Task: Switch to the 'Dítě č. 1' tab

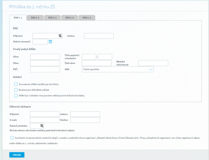Action: tap(18, 18)
